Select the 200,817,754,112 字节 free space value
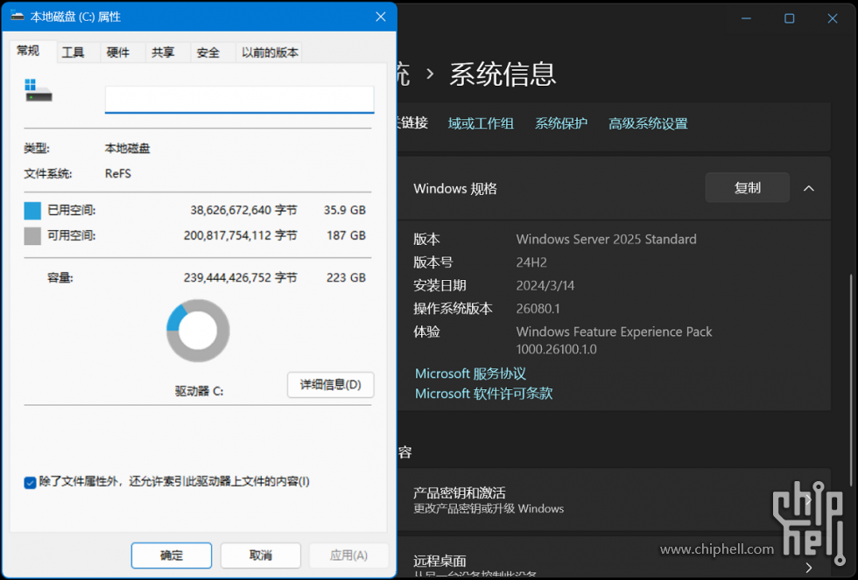 click(x=240, y=235)
